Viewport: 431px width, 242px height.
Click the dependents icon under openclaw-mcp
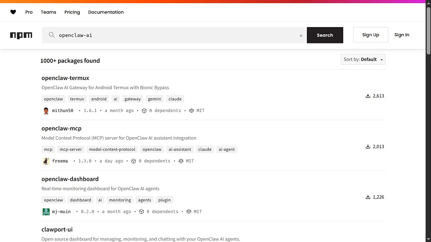pyautogui.click(x=133, y=161)
